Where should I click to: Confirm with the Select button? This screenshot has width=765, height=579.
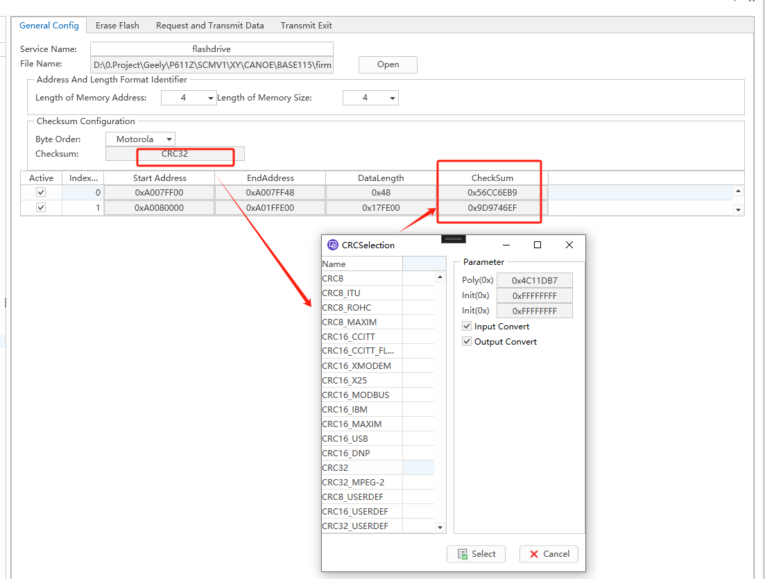coord(476,554)
